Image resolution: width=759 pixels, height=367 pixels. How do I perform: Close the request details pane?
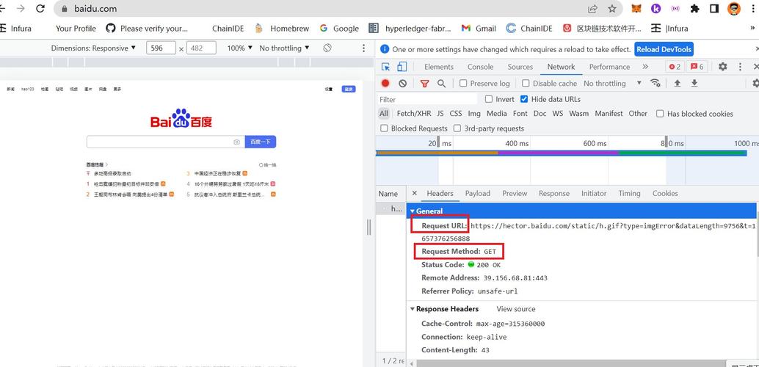pos(414,193)
